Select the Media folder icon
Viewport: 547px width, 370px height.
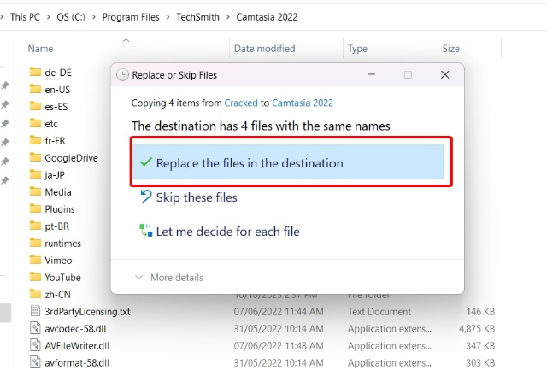point(35,191)
